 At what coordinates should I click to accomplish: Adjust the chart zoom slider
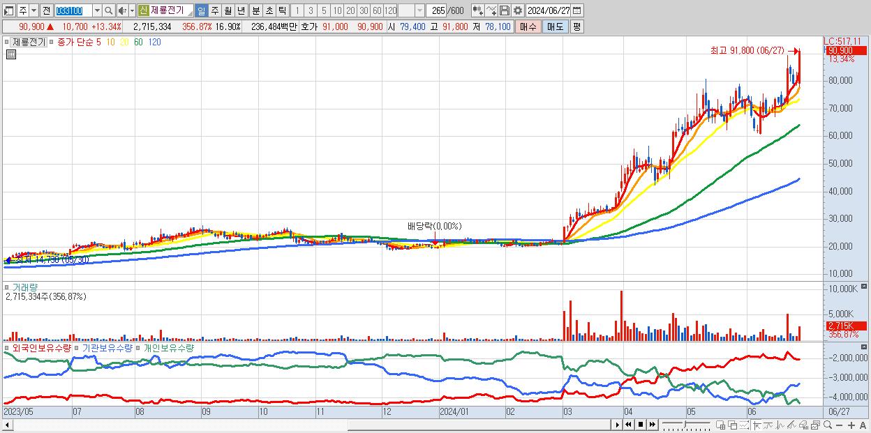click(686, 425)
